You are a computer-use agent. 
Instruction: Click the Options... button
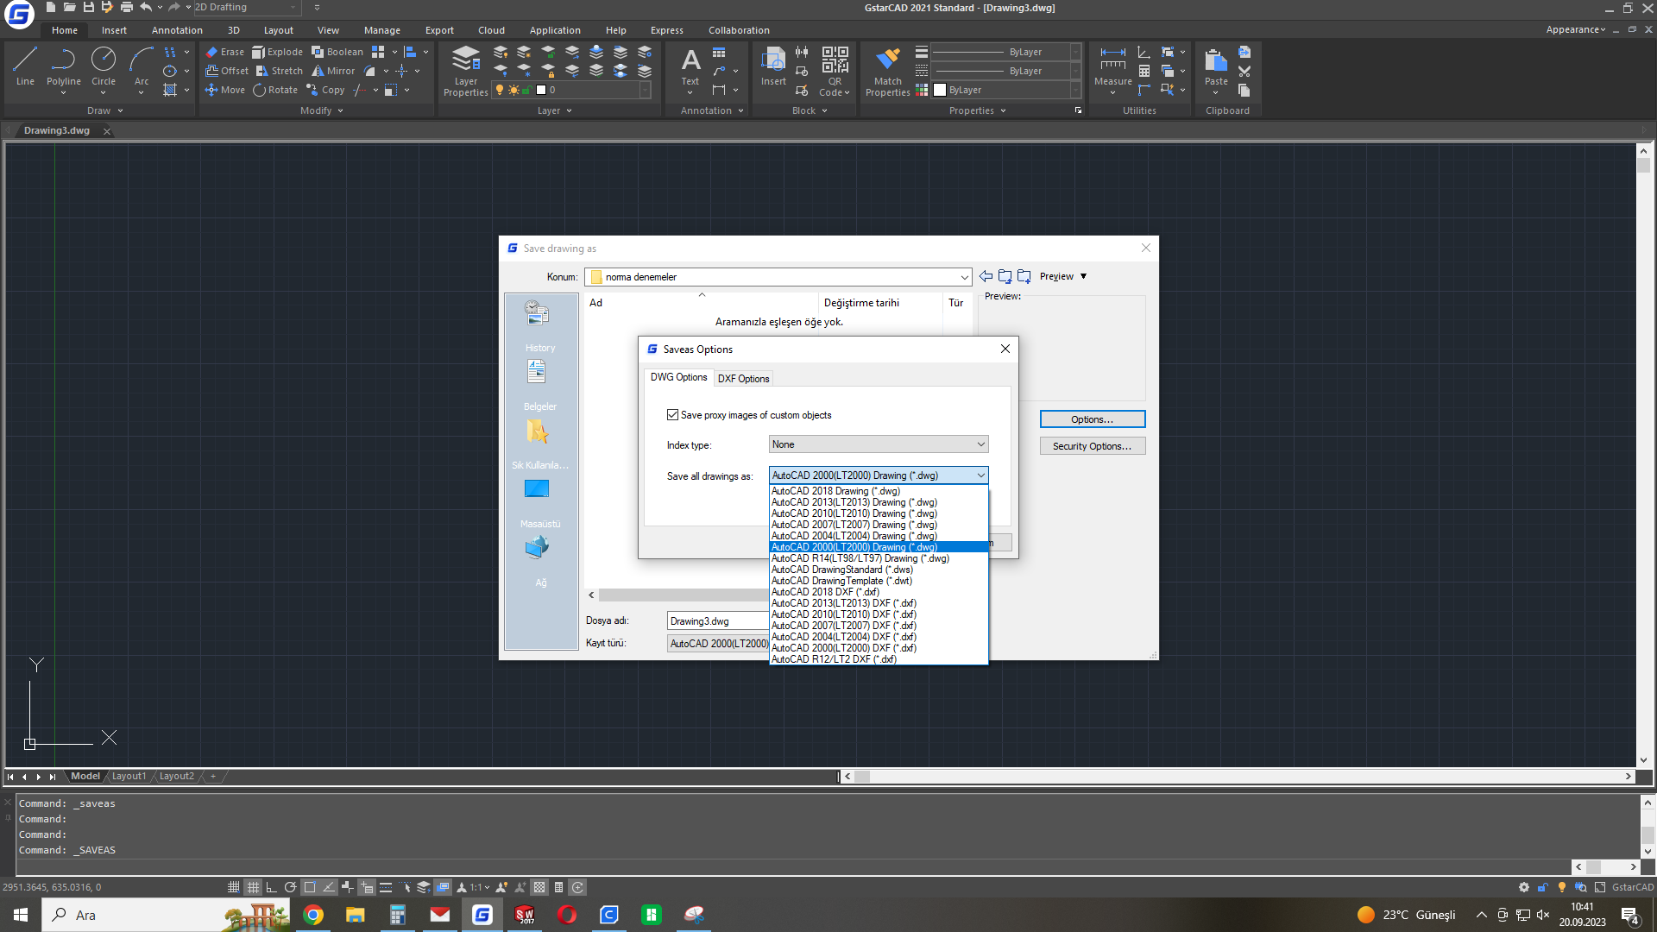(1093, 419)
